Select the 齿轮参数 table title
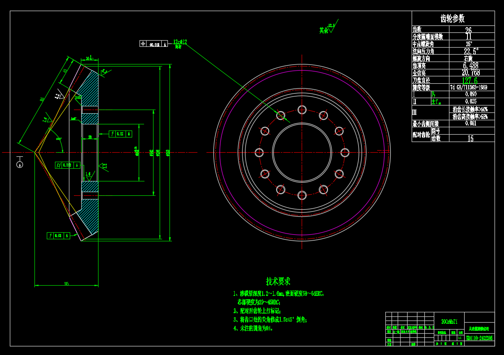The height and width of the screenshot is (355, 504). (453, 18)
